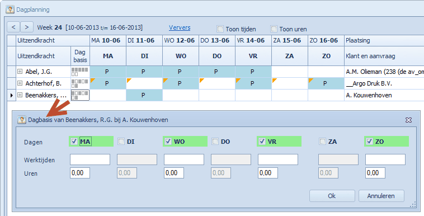Cancel dialog with Annuleren button
Screen dimensions: 424x216
point(381,196)
